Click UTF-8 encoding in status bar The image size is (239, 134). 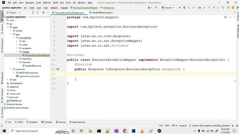[174, 125]
